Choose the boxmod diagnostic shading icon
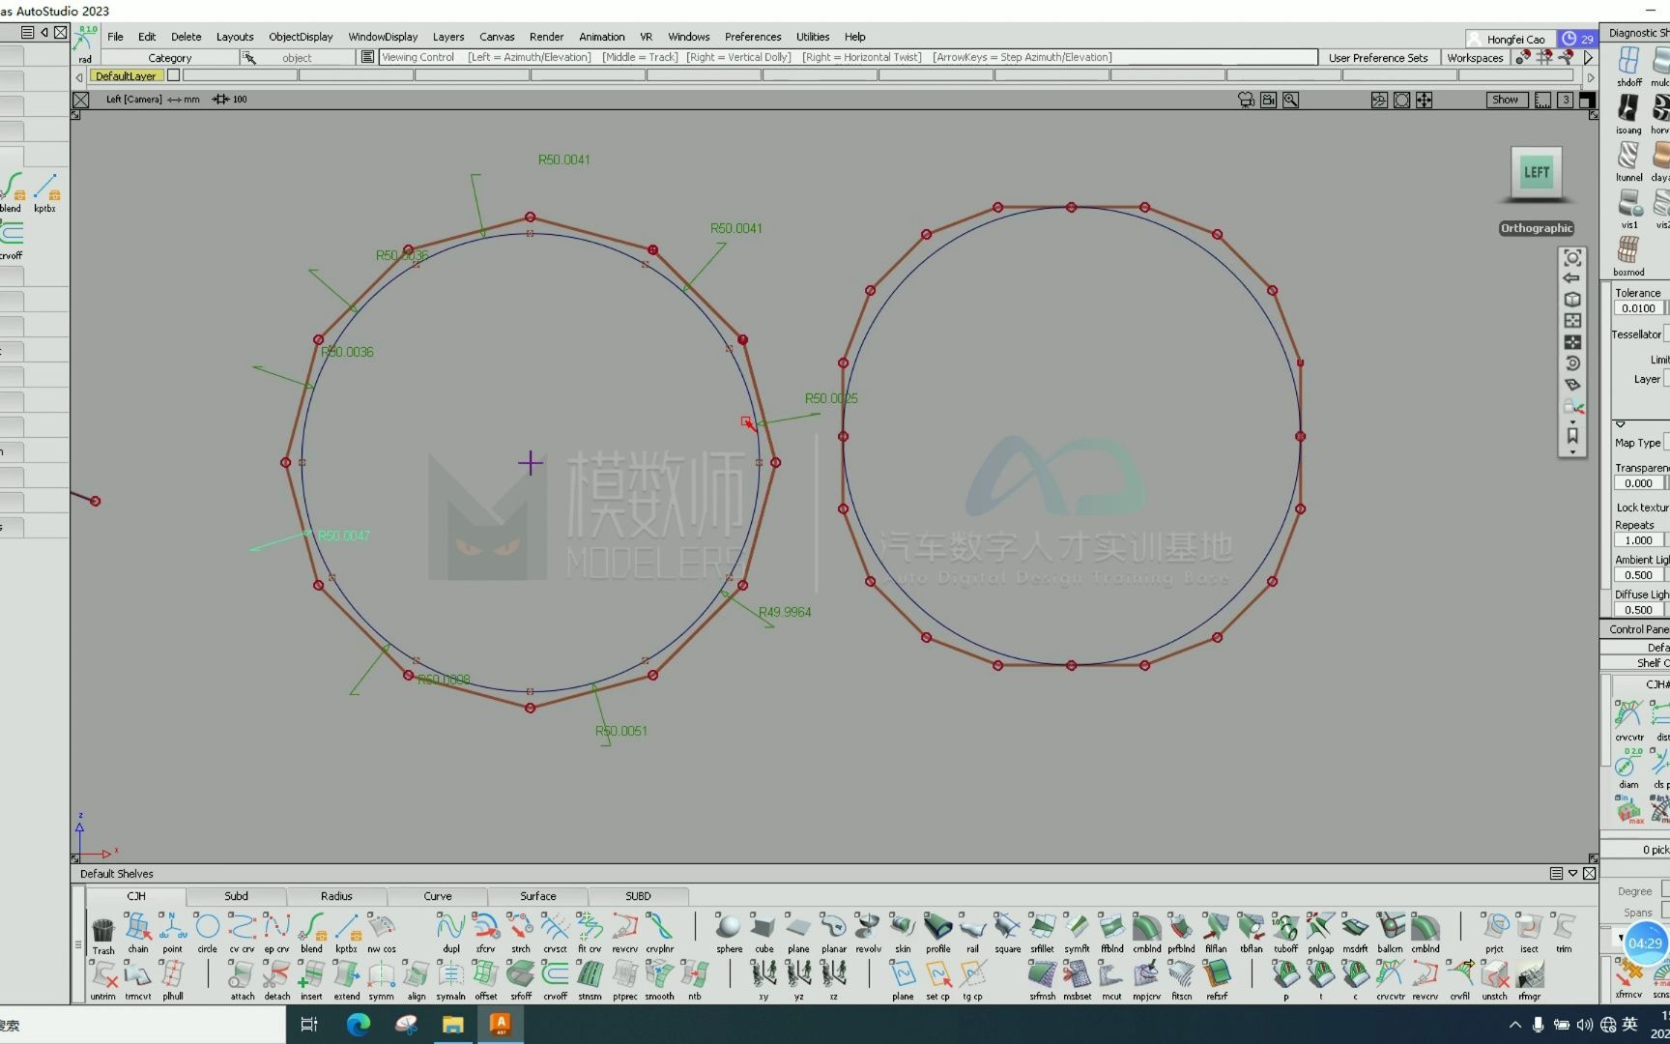The image size is (1670, 1044). pyautogui.click(x=1628, y=256)
